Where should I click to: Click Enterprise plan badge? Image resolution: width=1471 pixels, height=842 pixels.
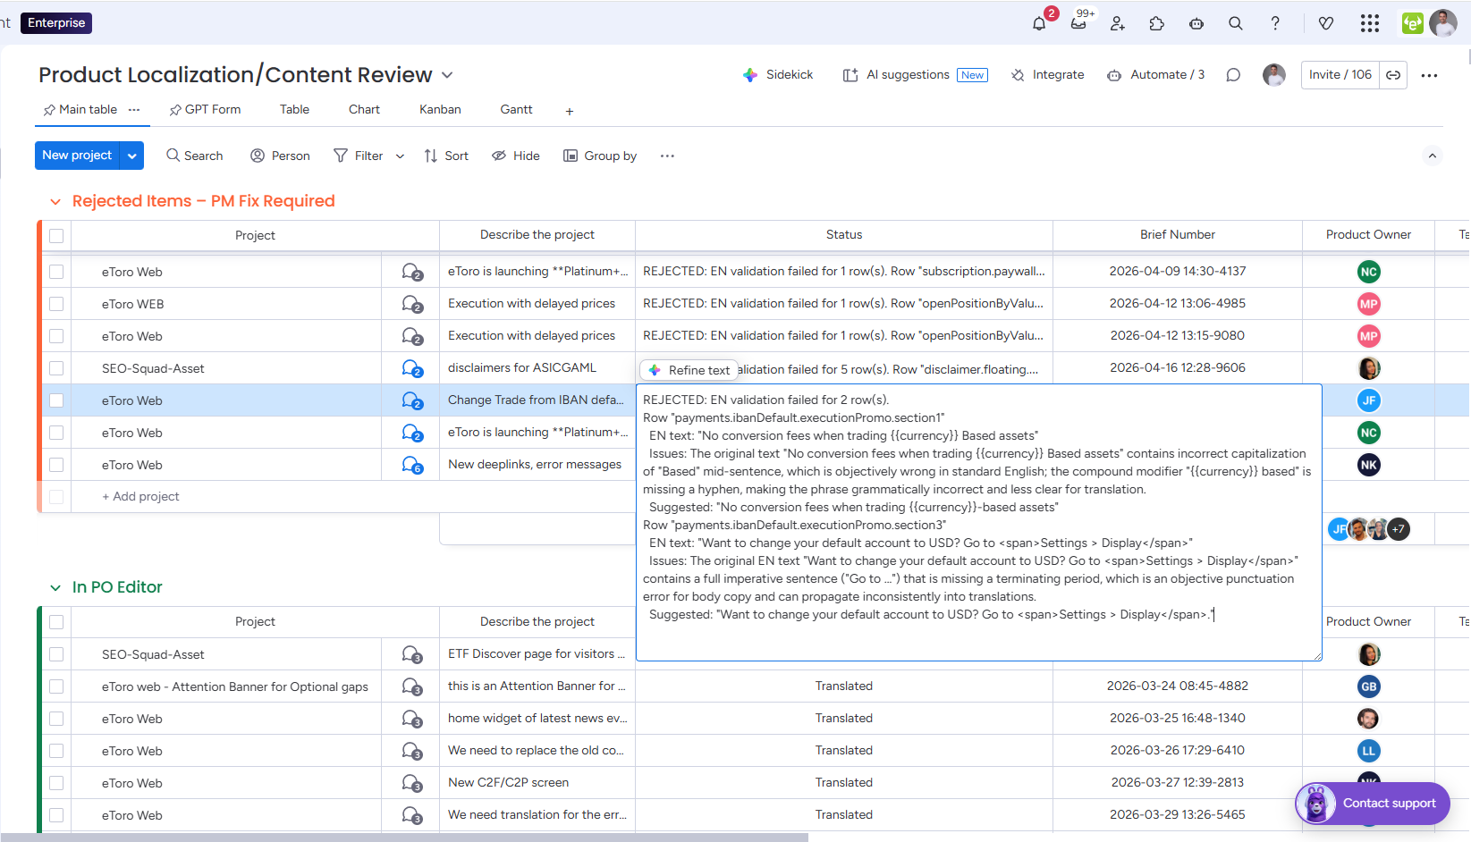tap(56, 23)
